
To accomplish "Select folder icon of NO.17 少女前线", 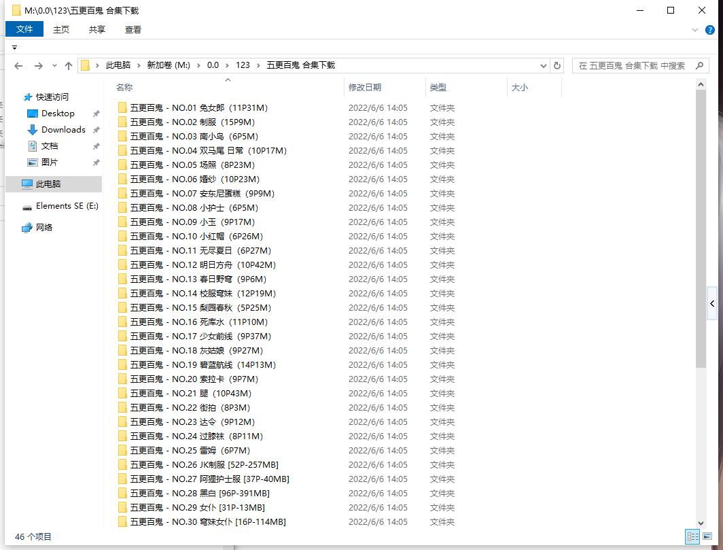I will pyautogui.click(x=122, y=337).
